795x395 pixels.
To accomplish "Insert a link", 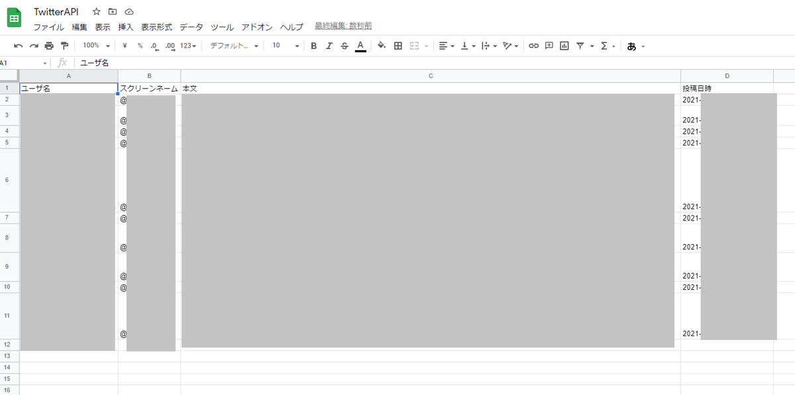I will 533,46.
